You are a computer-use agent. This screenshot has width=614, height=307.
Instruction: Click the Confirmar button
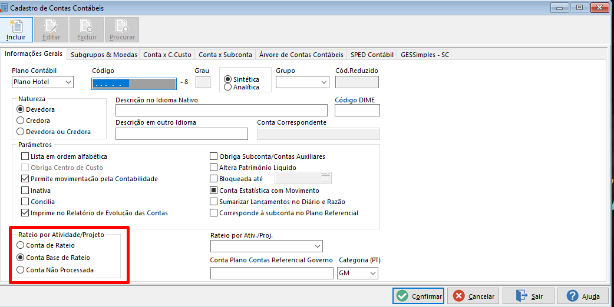(x=418, y=296)
